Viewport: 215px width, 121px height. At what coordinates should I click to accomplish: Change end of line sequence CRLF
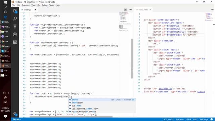(x=195, y=119)
